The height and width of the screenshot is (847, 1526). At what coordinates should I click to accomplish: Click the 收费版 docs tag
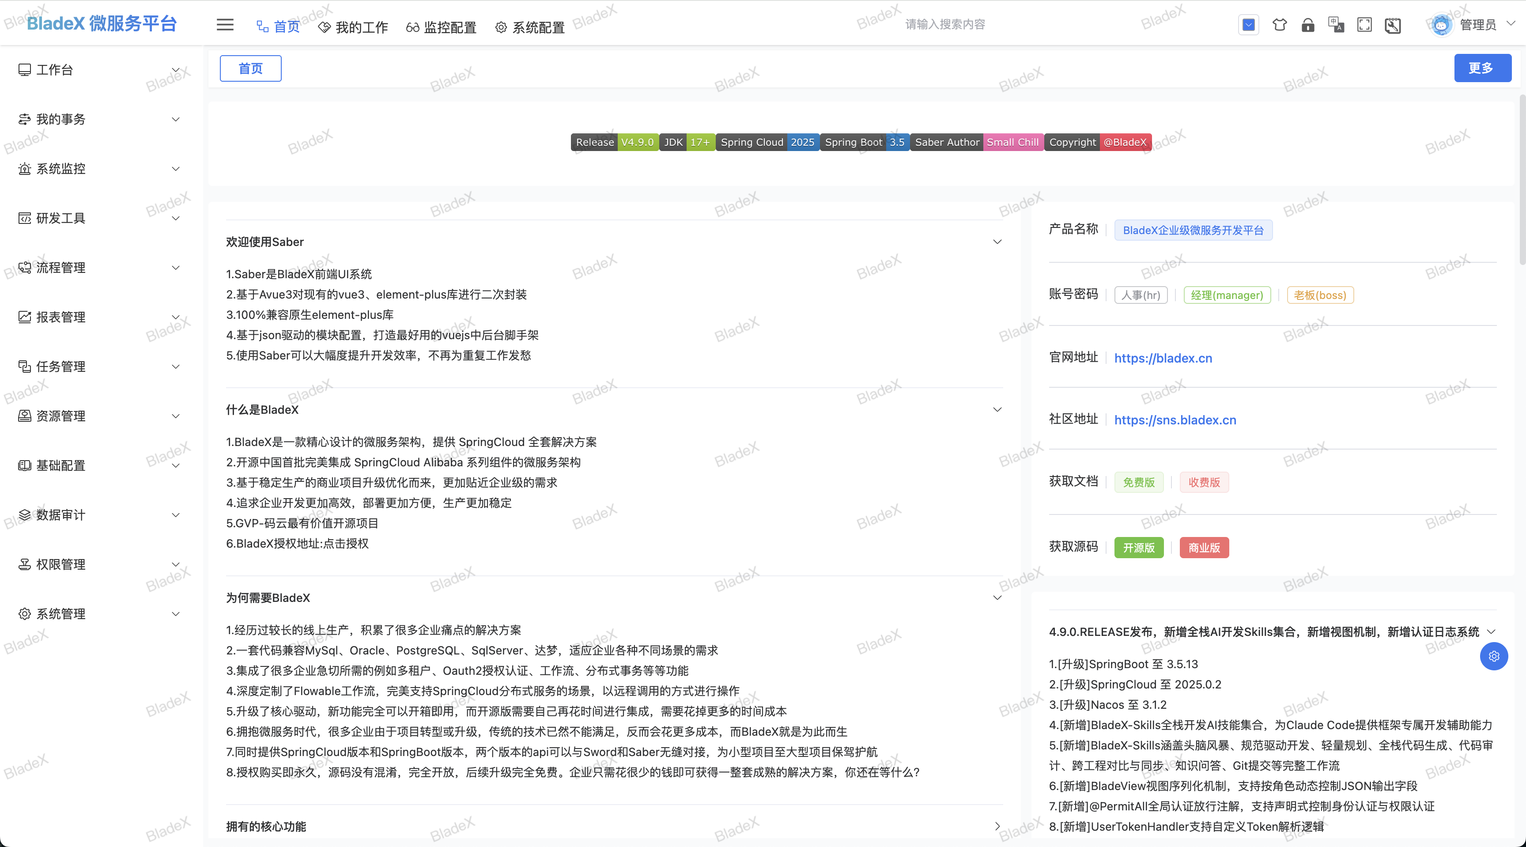[1205, 482]
